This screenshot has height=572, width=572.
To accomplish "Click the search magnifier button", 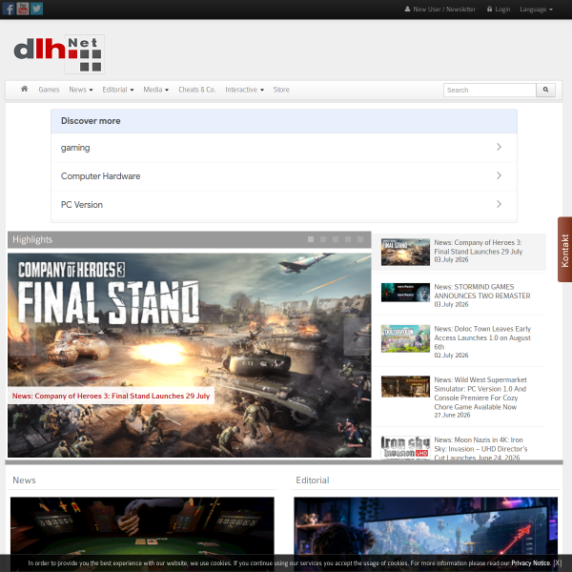I will [x=545, y=90].
